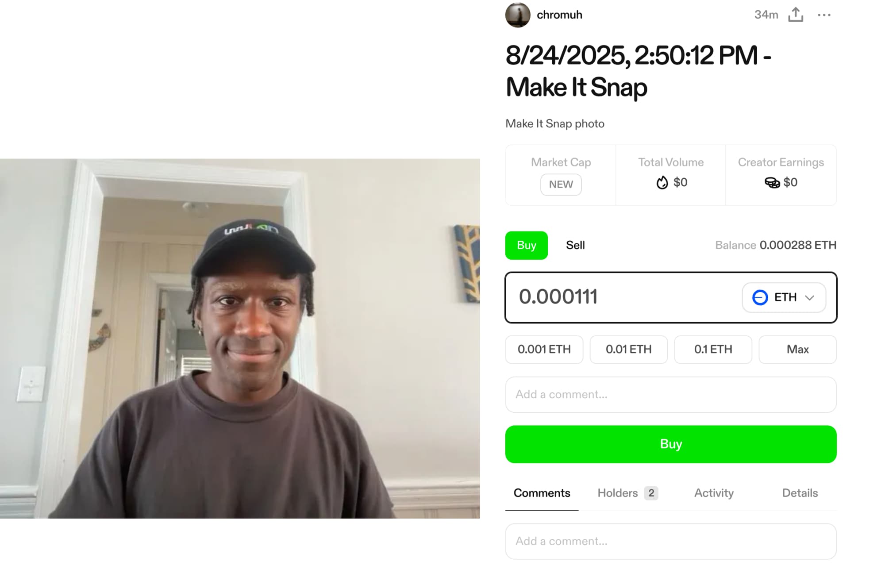Expand the ETH currency dropdown
The width and height of the screenshot is (885, 573).
pyautogui.click(x=784, y=297)
